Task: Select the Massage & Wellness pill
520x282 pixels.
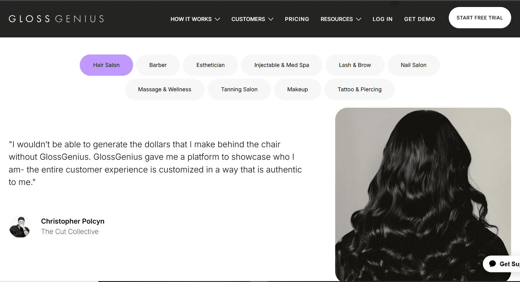Action: [164, 89]
